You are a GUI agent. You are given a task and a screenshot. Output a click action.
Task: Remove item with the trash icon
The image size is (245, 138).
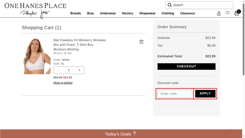pyautogui.click(x=141, y=42)
